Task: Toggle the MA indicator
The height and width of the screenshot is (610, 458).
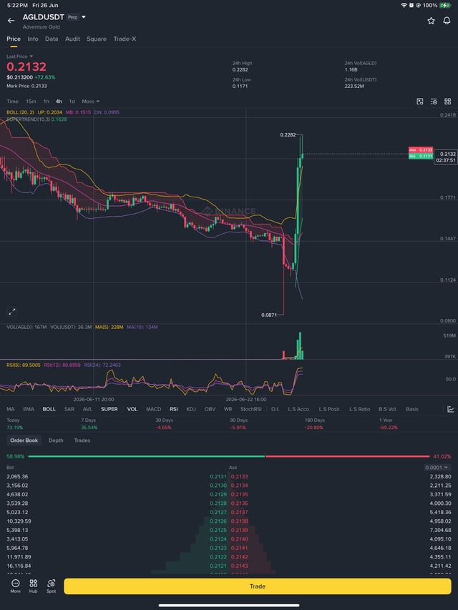Action: 11,409
